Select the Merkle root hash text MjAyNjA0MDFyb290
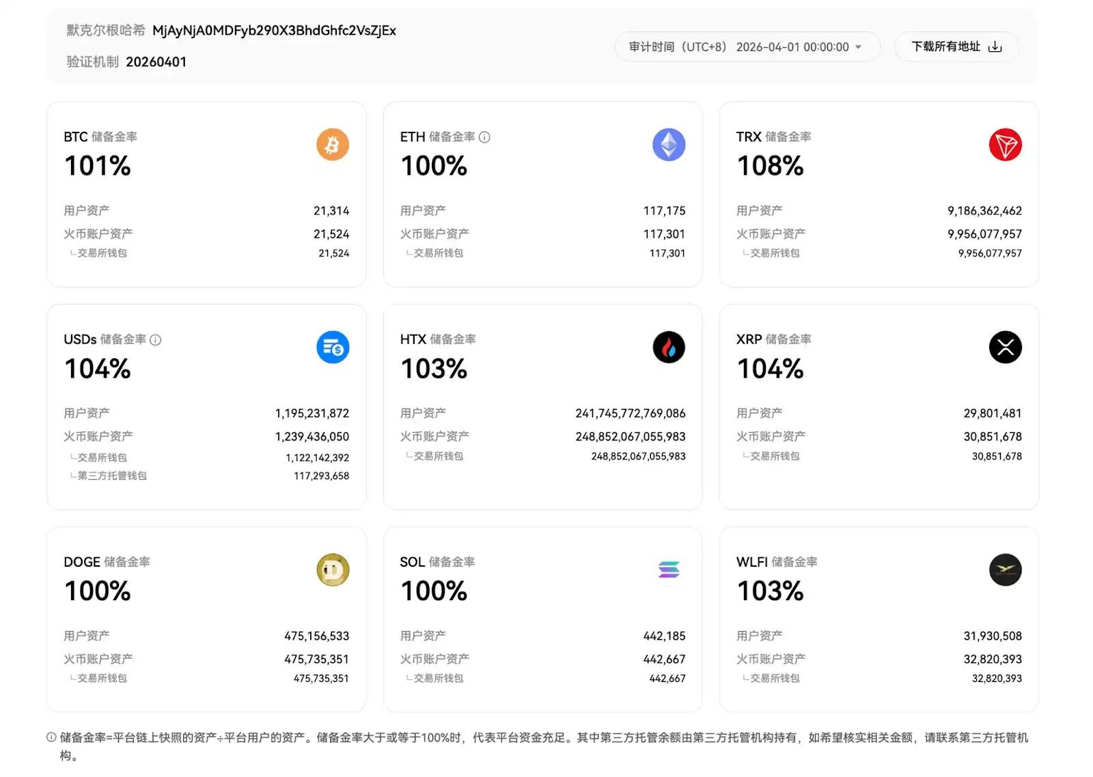Image resolution: width=1093 pixels, height=777 pixels. point(274,31)
